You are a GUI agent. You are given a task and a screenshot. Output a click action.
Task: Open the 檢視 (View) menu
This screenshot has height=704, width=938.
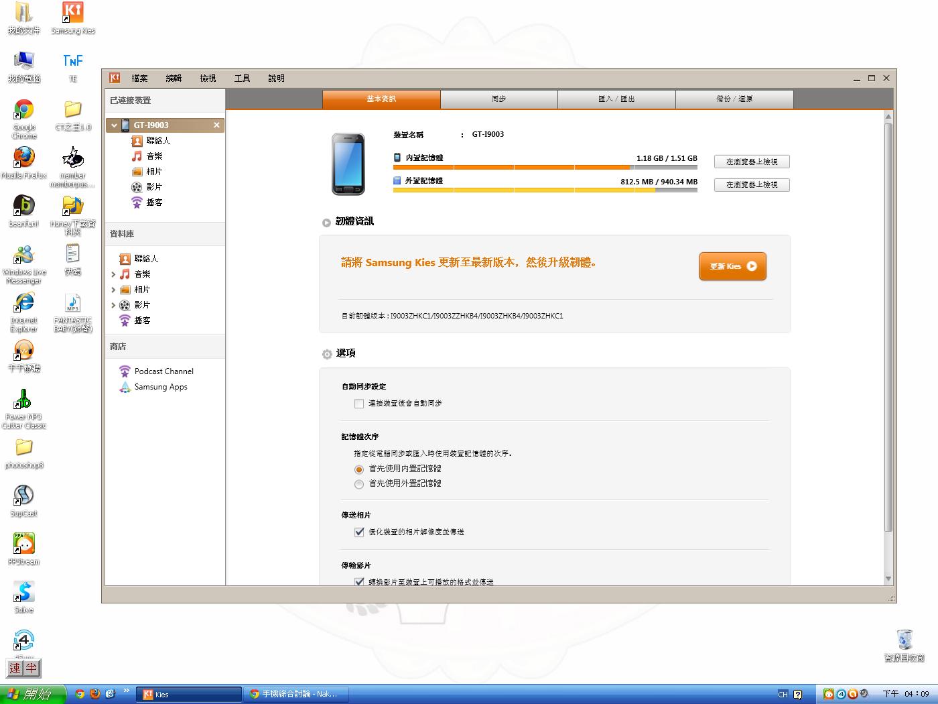coord(208,78)
